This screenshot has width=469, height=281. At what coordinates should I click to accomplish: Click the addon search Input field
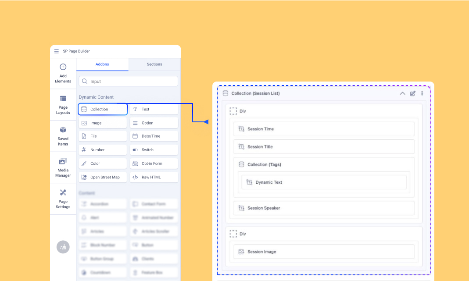[128, 81]
